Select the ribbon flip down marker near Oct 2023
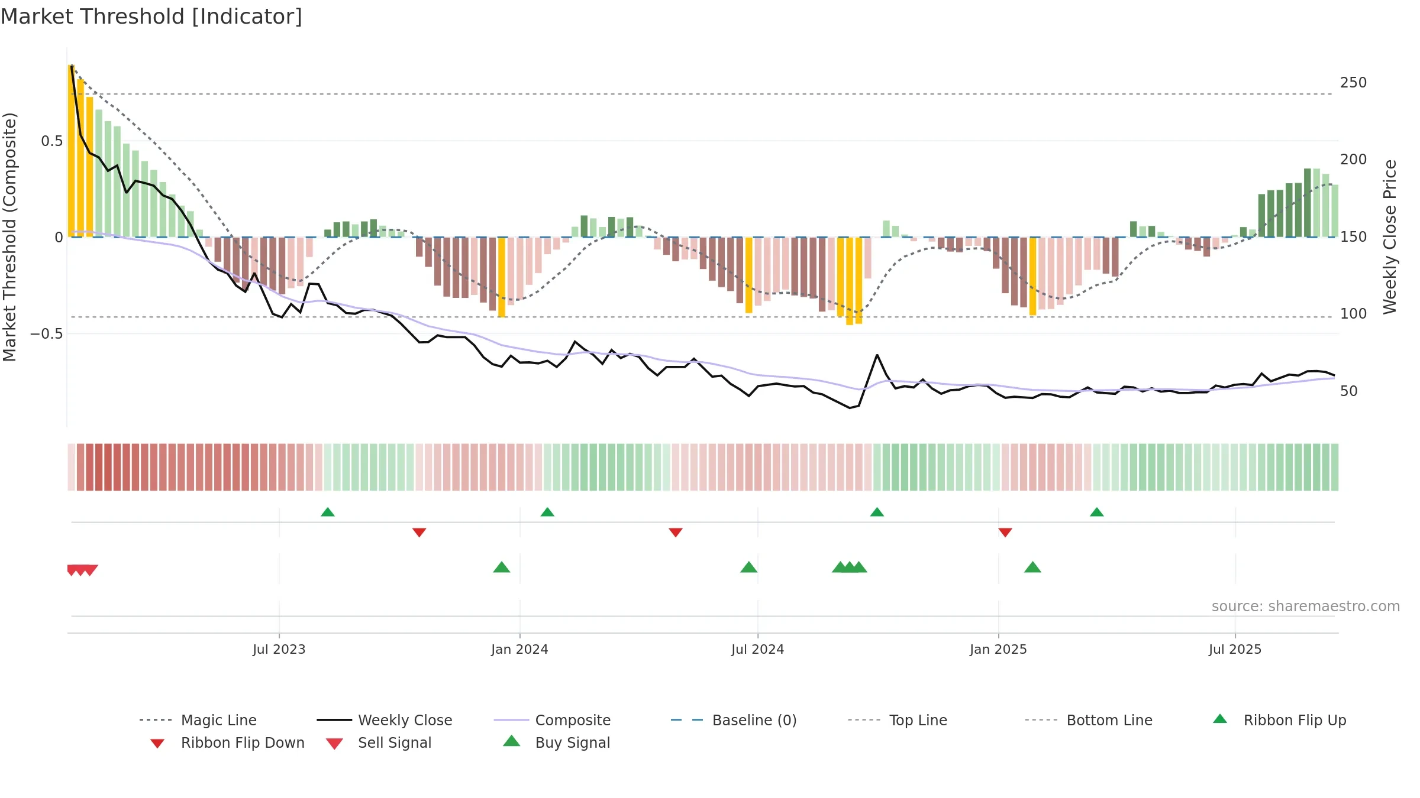Image resolution: width=1420 pixels, height=798 pixels. tap(419, 533)
